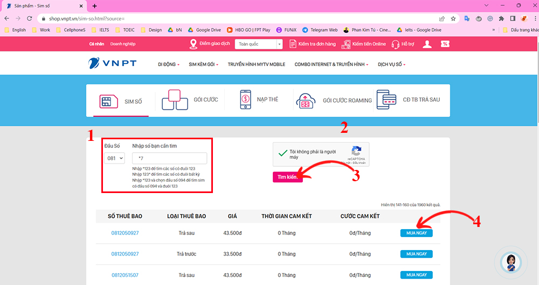Close the Sản phẩm - Sim số tab
This screenshot has width=539, height=285.
(81, 6)
